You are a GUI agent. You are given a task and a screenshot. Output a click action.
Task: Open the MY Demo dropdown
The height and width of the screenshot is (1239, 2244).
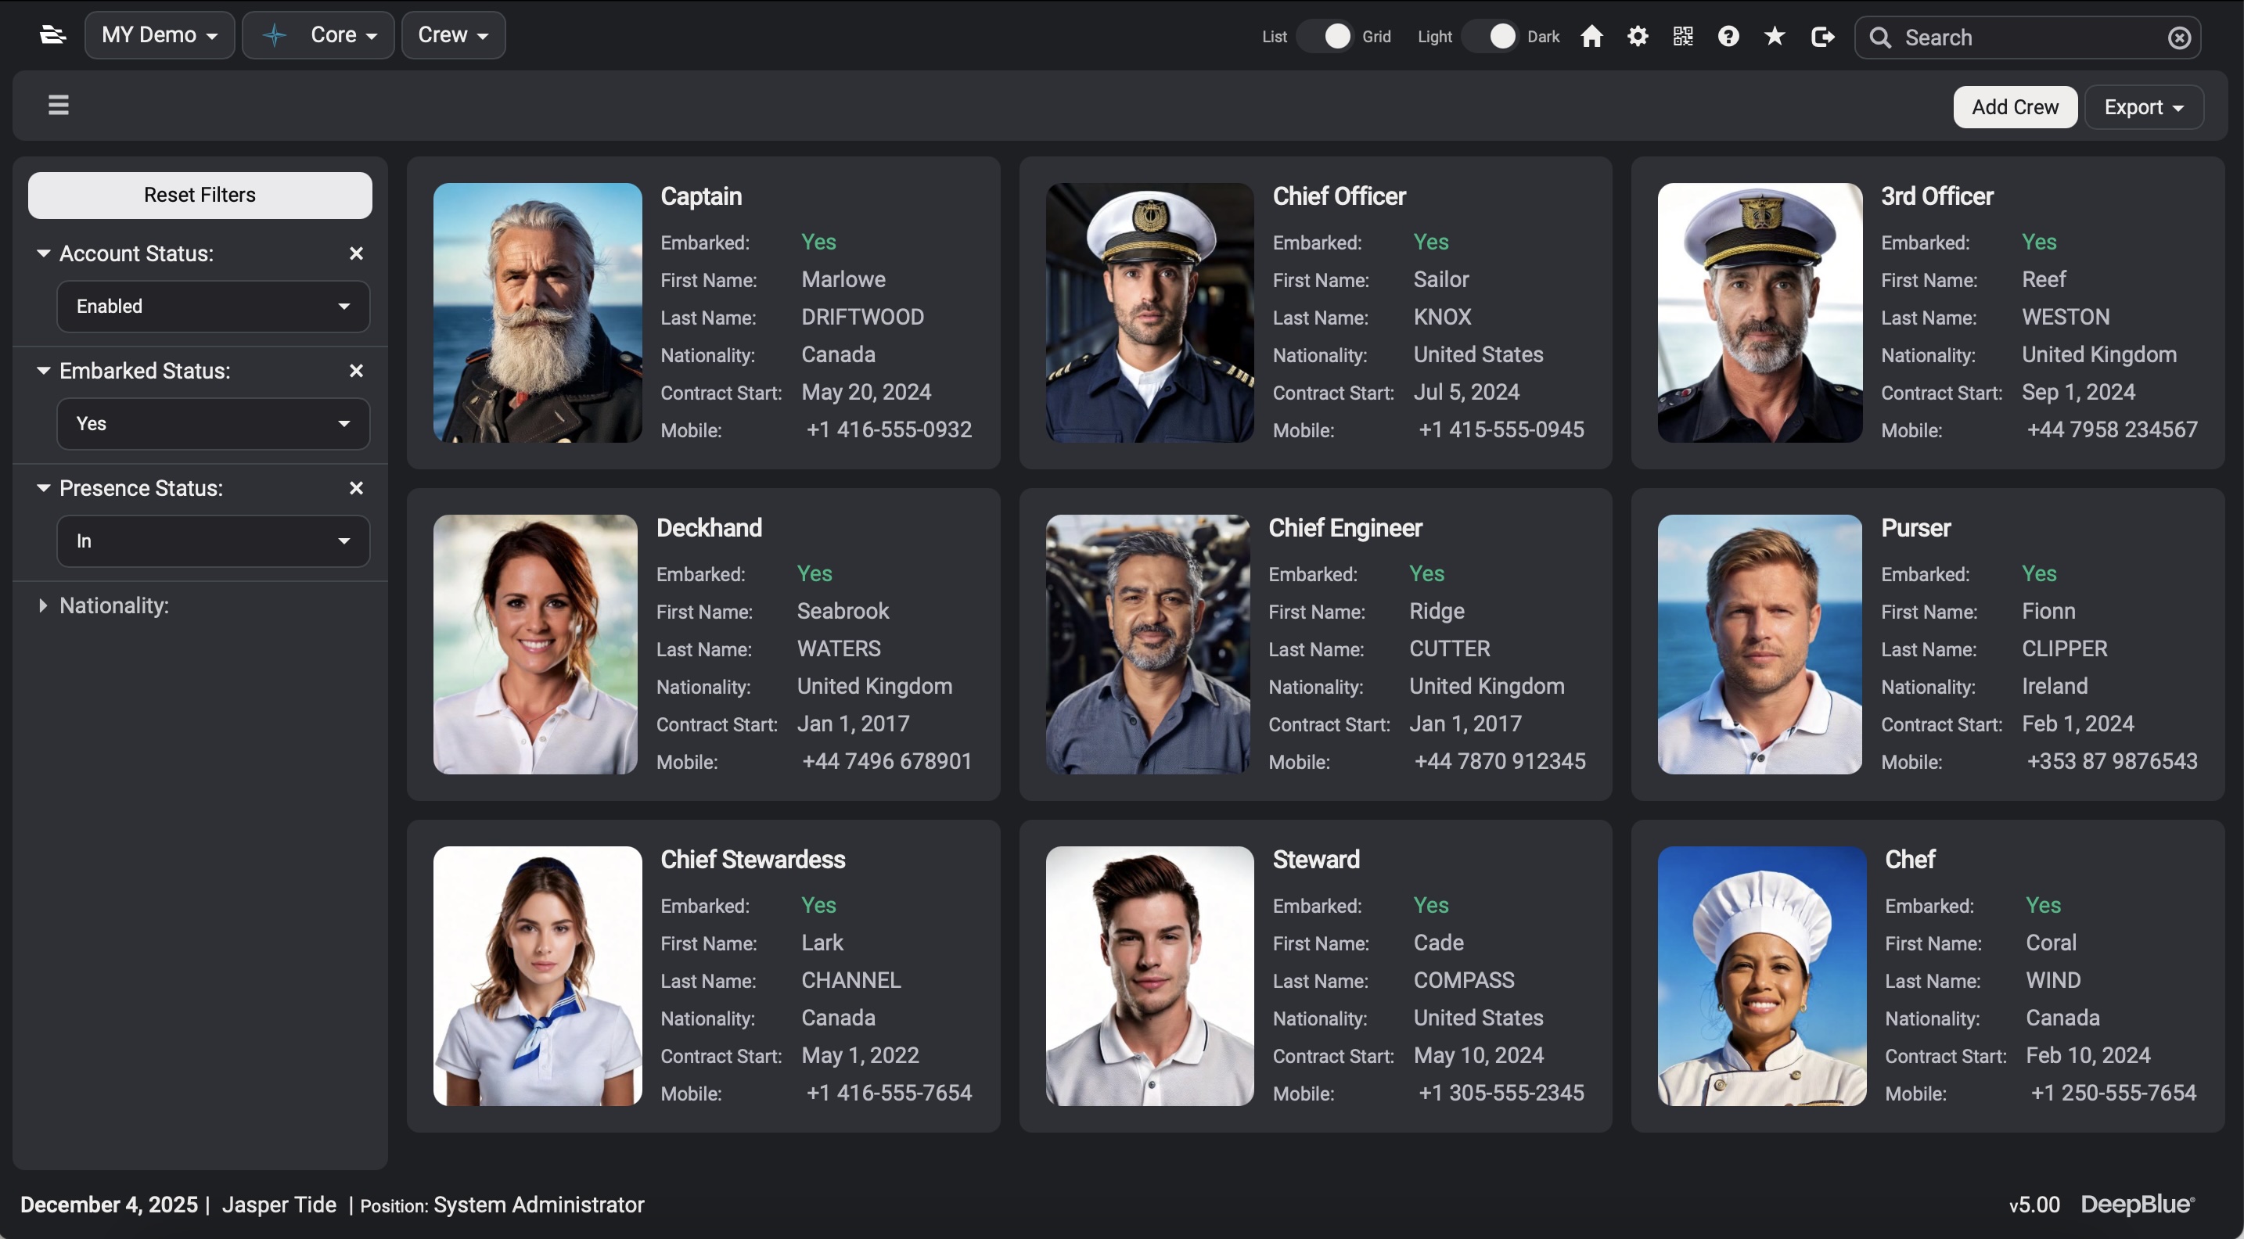click(x=160, y=35)
